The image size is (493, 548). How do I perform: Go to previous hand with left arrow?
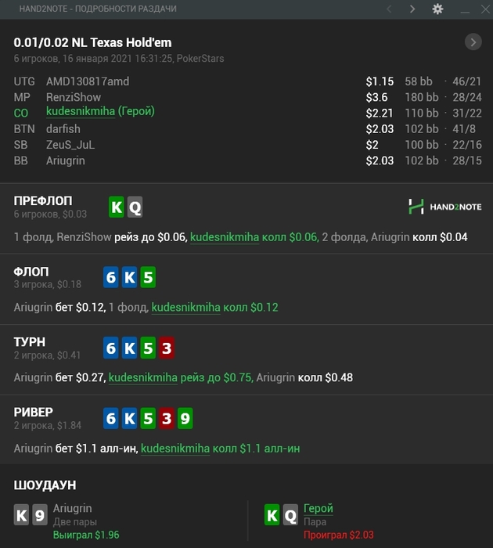tap(389, 9)
